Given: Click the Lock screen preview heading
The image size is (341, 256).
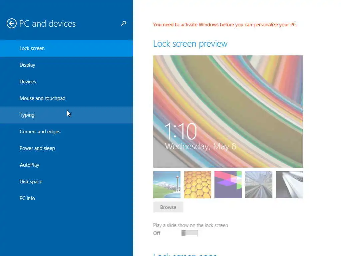Looking at the screenshot, I should point(190,44).
